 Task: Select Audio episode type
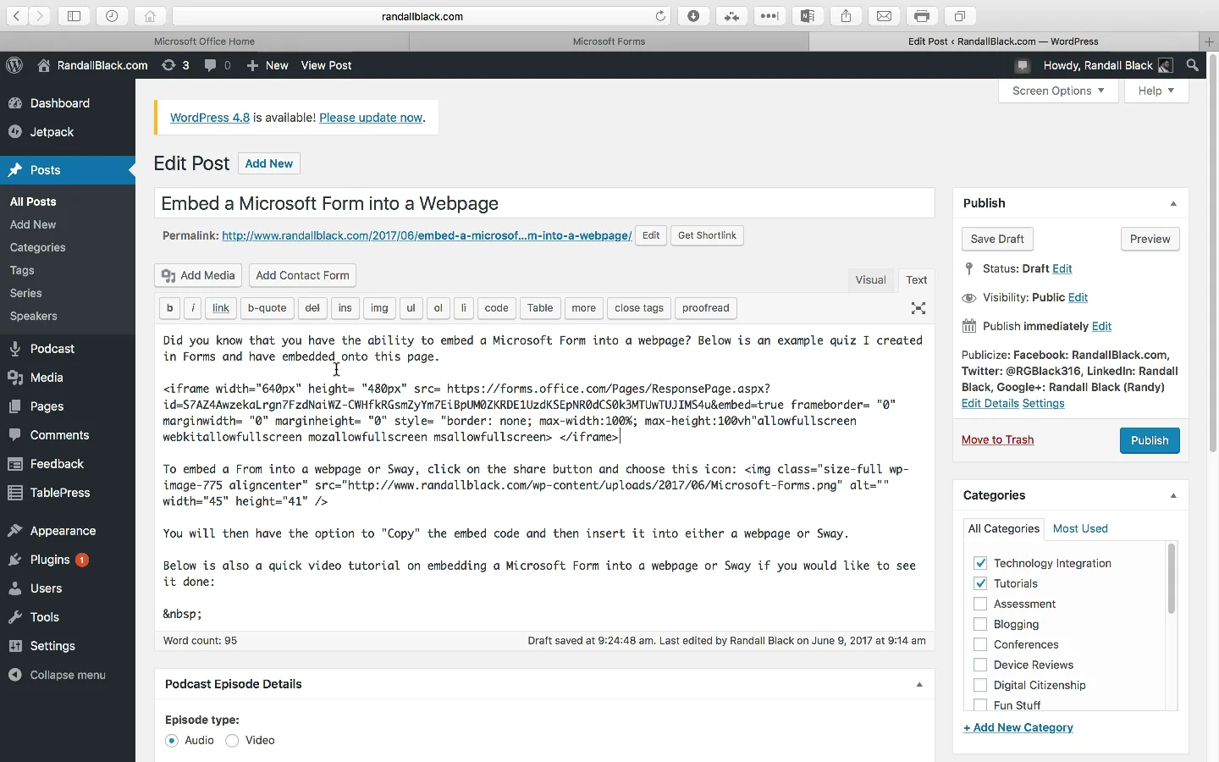[x=172, y=741]
